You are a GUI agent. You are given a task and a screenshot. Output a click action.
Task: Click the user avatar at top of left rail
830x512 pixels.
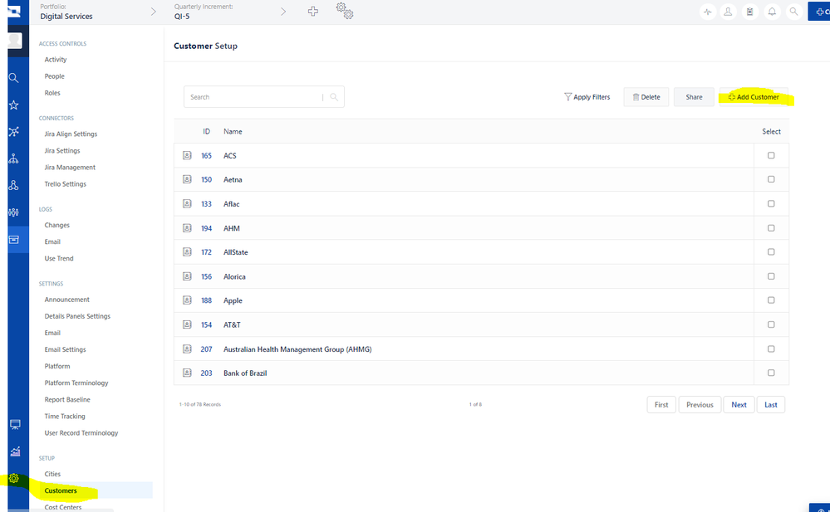point(14,40)
